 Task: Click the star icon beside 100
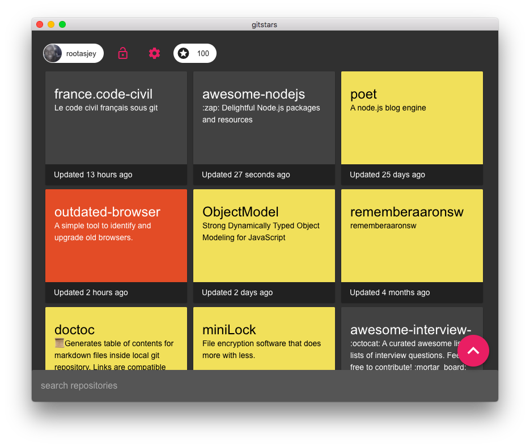[x=184, y=53]
